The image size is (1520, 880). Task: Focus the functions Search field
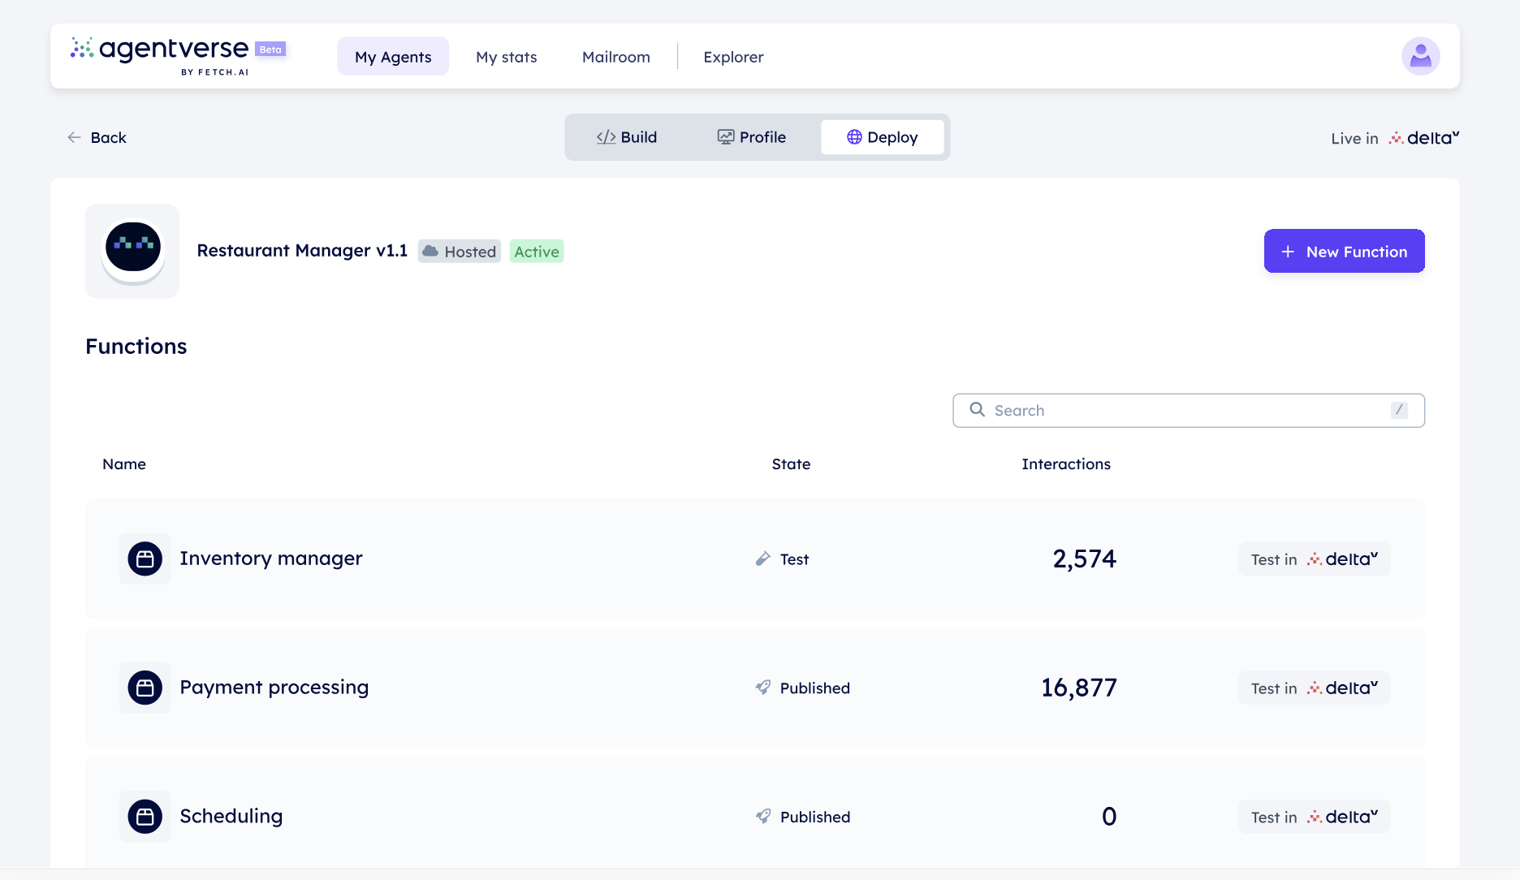point(1189,410)
